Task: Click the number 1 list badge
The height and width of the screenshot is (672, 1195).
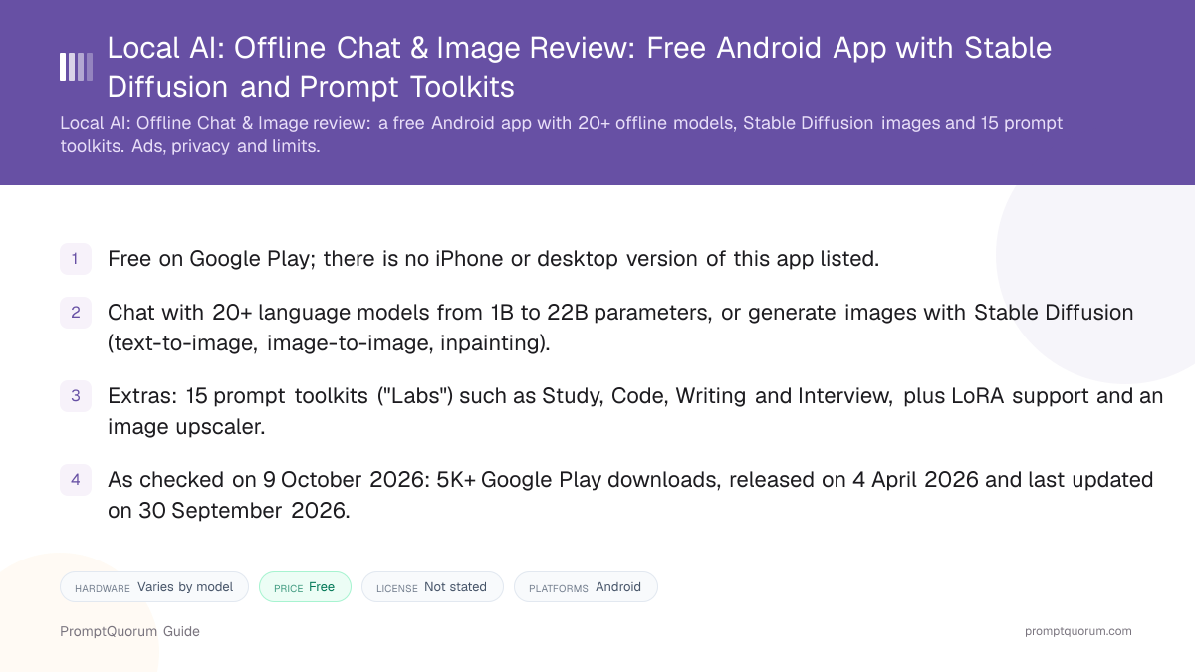Action: coord(76,259)
